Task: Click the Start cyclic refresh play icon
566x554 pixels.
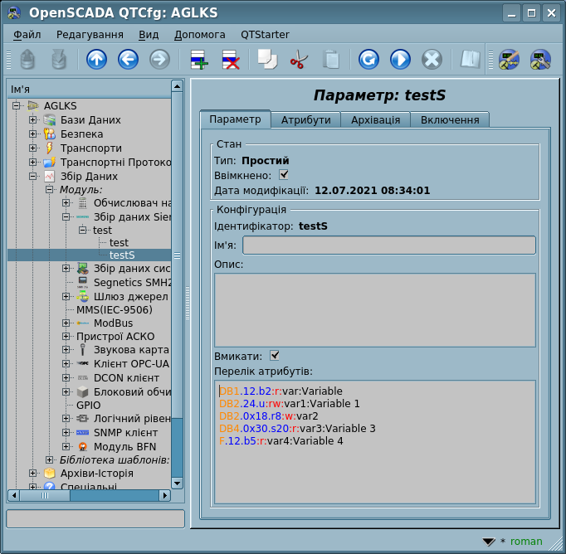Action: pyautogui.click(x=400, y=60)
